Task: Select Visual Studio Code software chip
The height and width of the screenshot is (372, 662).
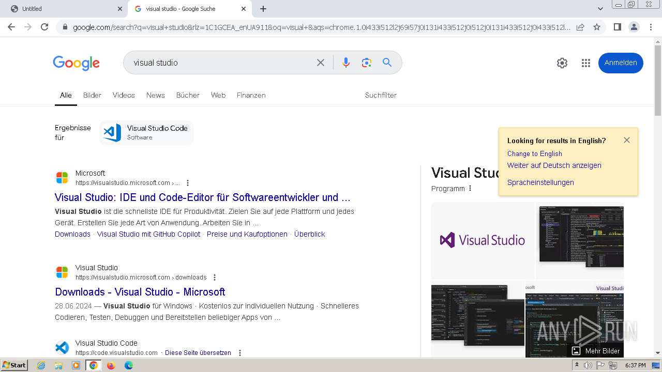Action: pyautogui.click(x=146, y=133)
